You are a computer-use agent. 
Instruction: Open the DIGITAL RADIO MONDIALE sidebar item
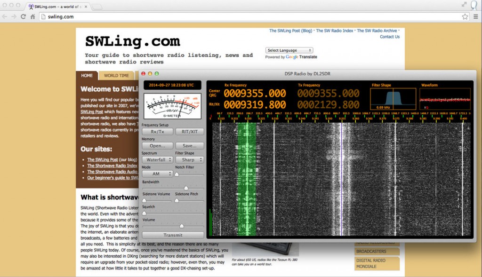coord(377,263)
